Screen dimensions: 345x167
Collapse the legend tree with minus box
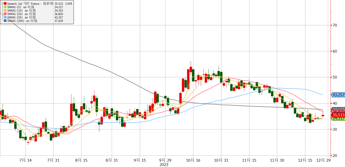click(x=2, y=4)
